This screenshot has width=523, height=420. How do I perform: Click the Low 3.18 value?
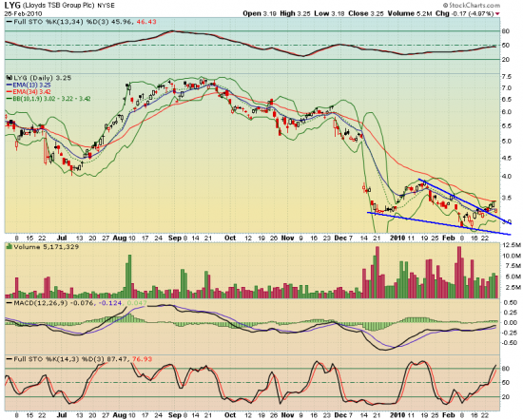329,13
